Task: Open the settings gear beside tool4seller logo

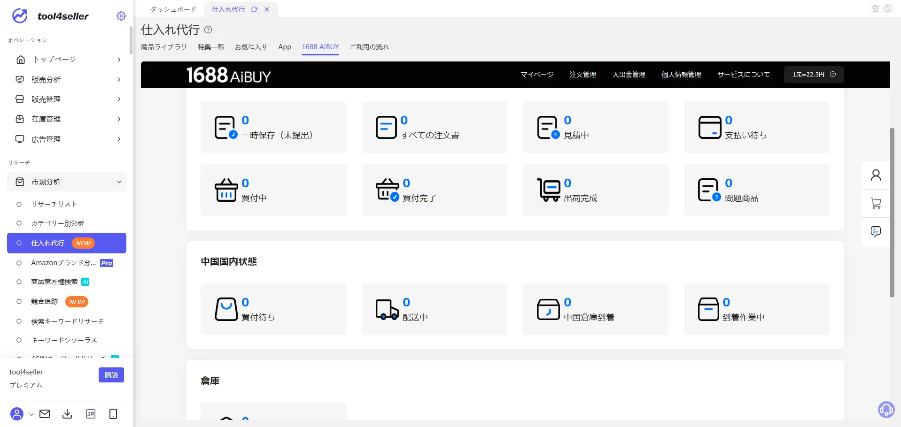Action: tap(121, 16)
